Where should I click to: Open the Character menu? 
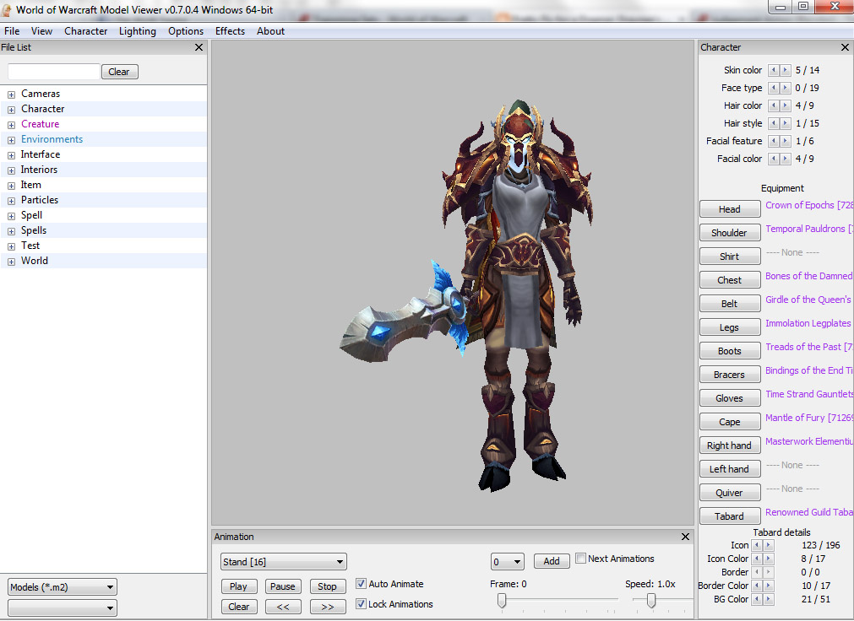coord(85,30)
